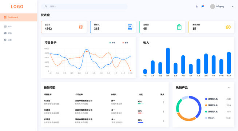This screenshot has width=238, height=131.
Task: Click the orange LOGO text
Action: pyautogui.click(x=17, y=7)
